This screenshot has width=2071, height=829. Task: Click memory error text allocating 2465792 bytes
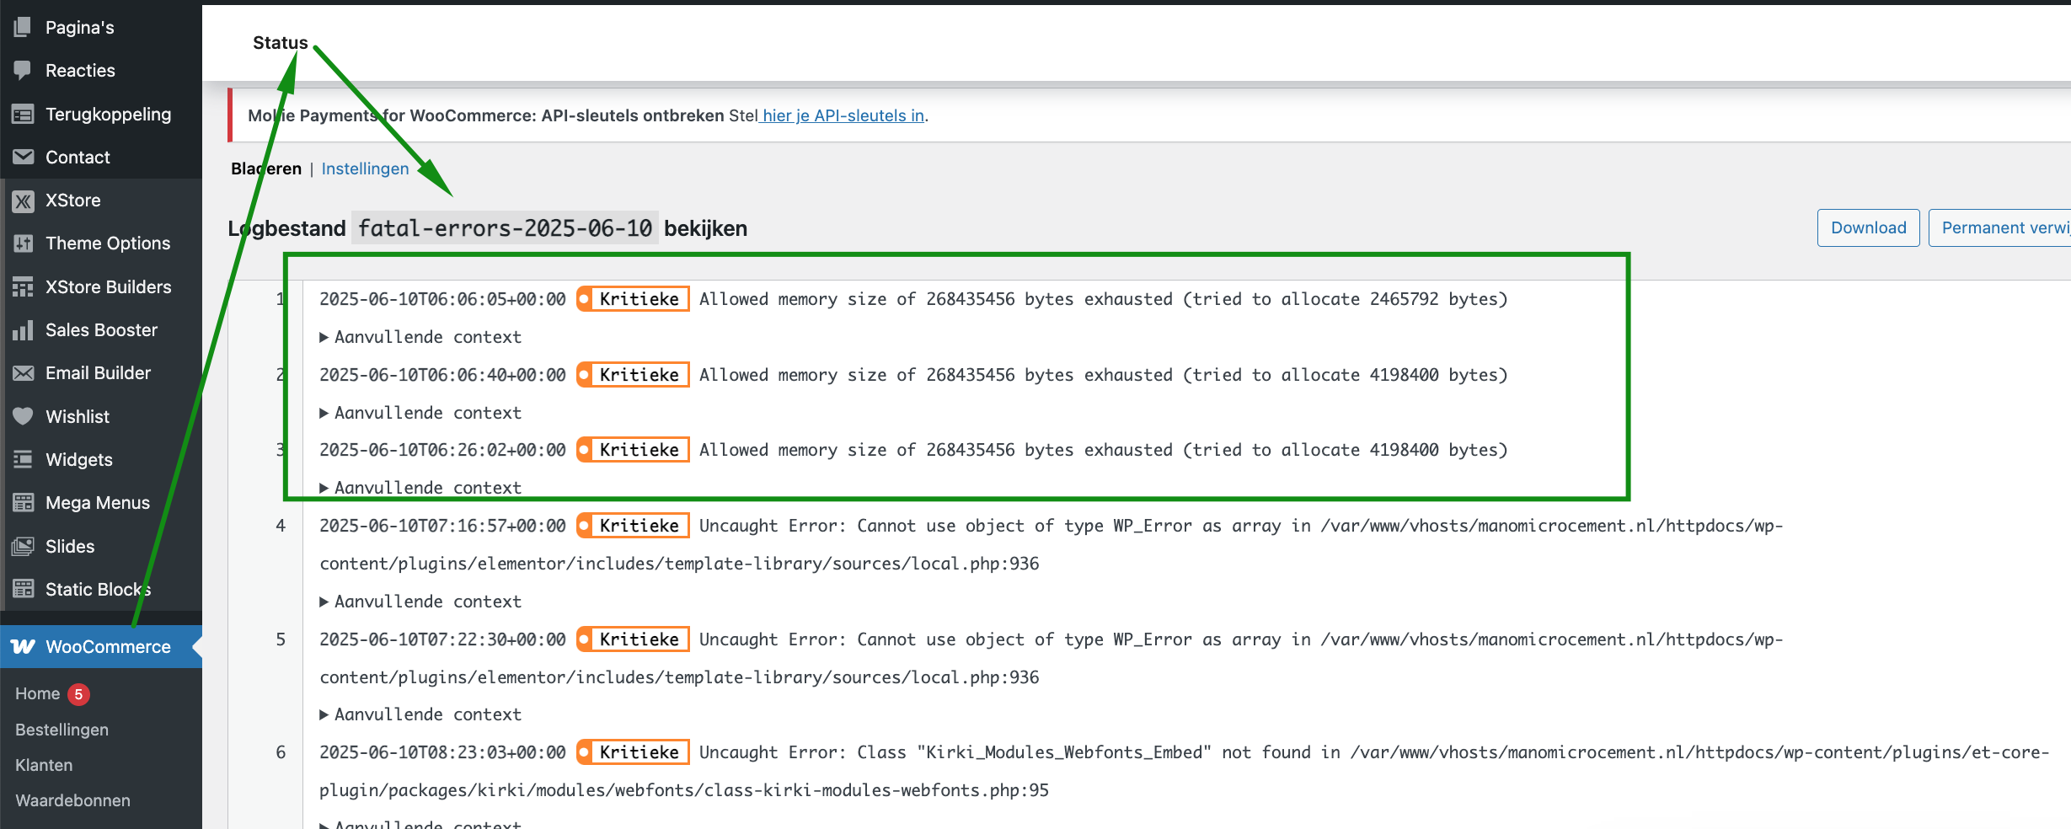pos(1103,299)
